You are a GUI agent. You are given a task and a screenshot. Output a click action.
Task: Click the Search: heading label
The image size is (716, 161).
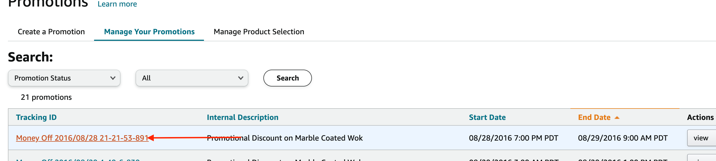pyautogui.click(x=30, y=57)
